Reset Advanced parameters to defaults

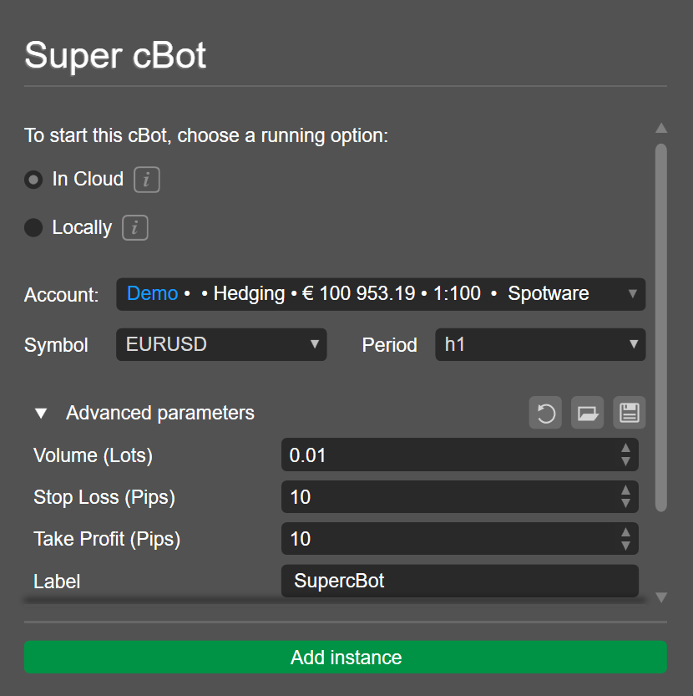tap(545, 412)
